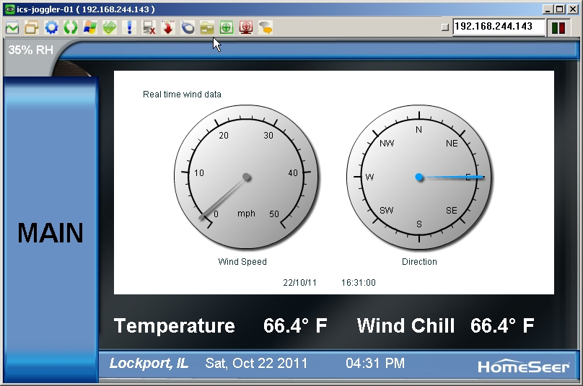Viewport: 583px width, 386px height.
Task: Click the Real time wind data heading
Action: tap(182, 95)
